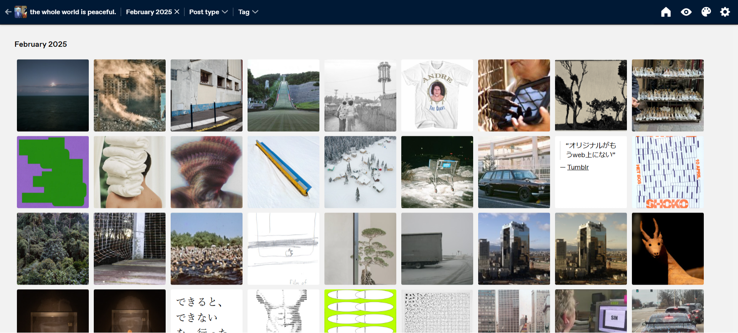Open the lime green ovals thumbnail
Viewport: 738px width, 333px height.
coord(360,311)
